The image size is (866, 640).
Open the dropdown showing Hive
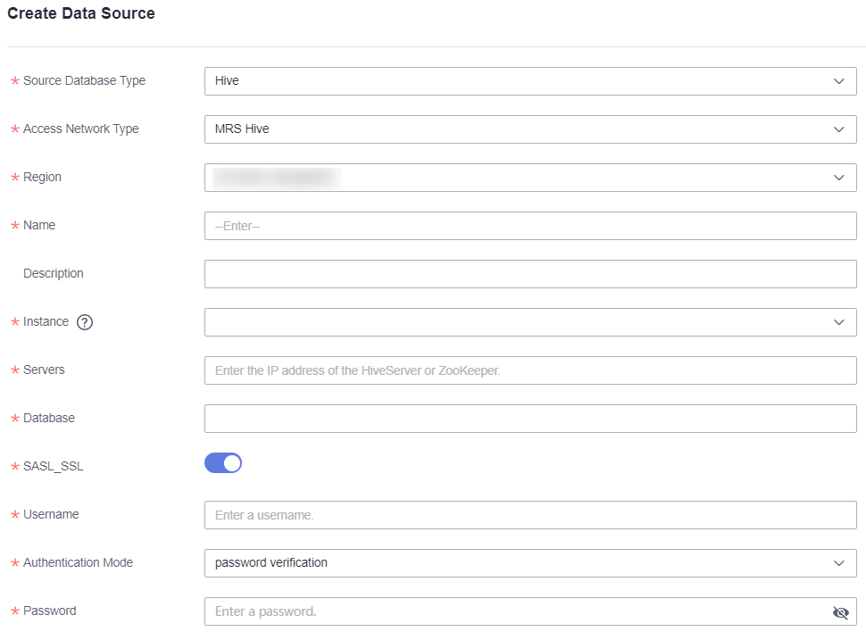pyautogui.click(x=518, y=81)
